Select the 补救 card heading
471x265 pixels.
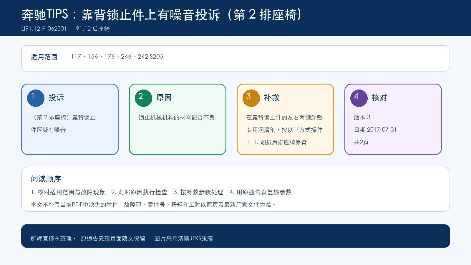pyautogui.click(x=272, y=97)
